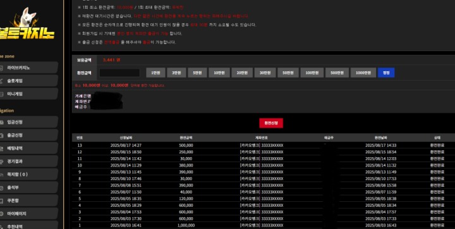455x229 pixels.
Task: Open the 출석부 attendance page
Action: [x=28, y=187]
